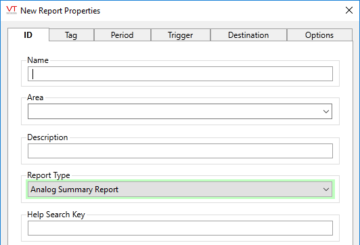Select the ID tab

pos(28,35)
